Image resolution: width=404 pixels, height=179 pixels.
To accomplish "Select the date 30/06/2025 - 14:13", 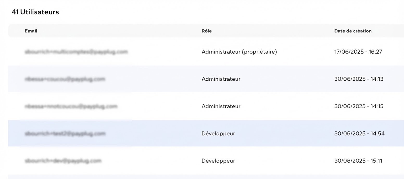I will coord(359,79).
